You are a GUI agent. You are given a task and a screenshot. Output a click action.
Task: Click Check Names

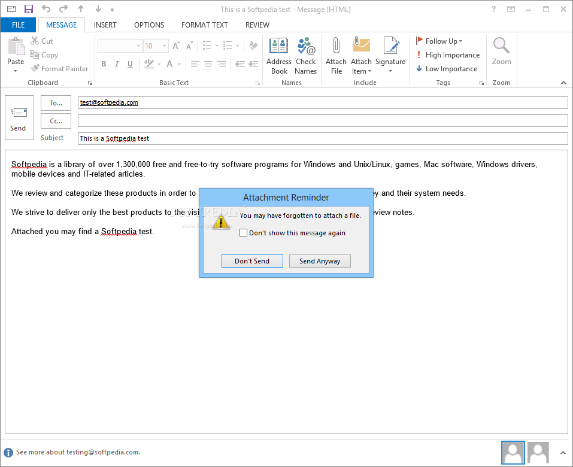(305, 56)
